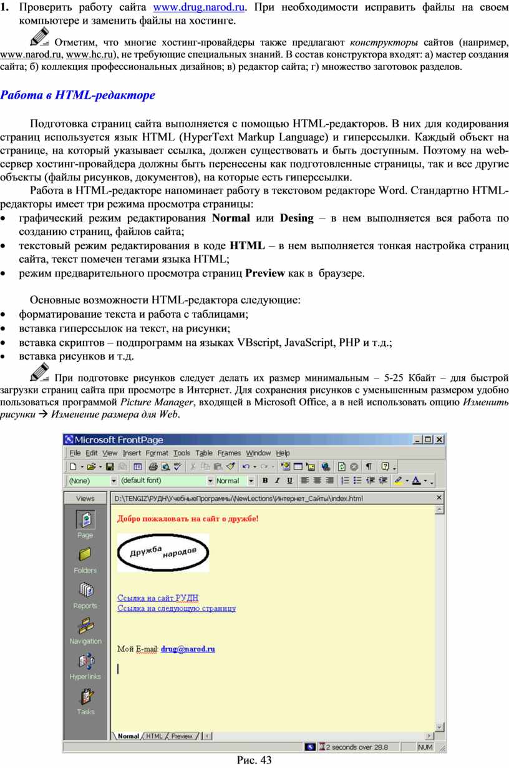
Task: Click the vertical scrollbar down arrow
Action: [439, 727]
